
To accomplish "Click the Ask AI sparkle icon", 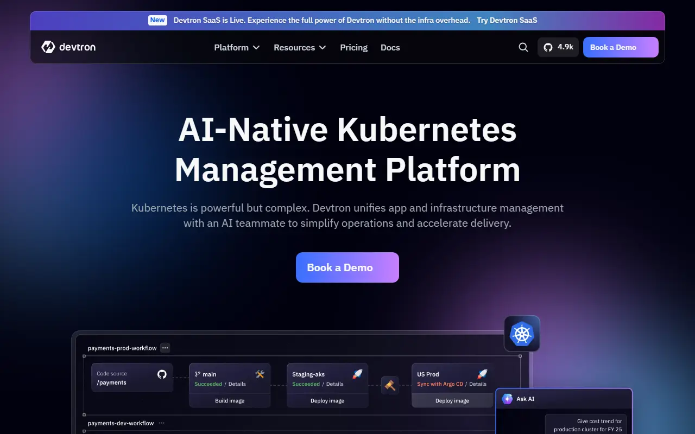I will tap(508, 399).
